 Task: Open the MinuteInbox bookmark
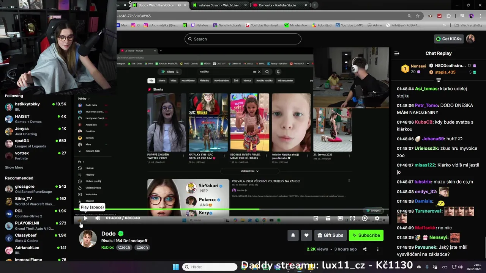[295, 25]
